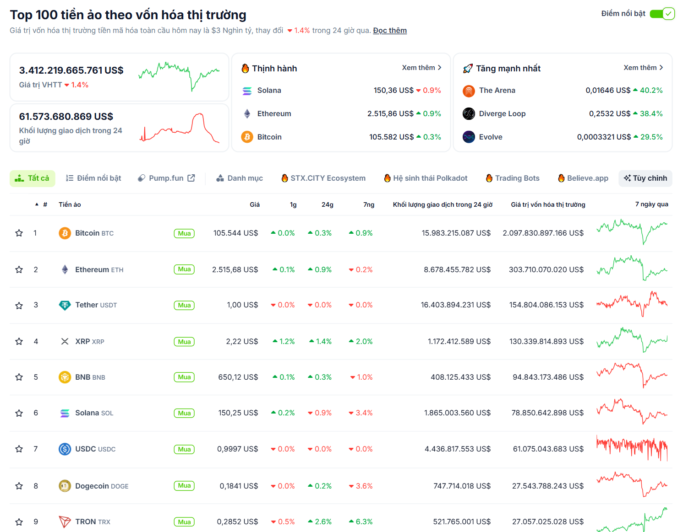
Task: Click the Mua button for XRP
Action: 184,342
